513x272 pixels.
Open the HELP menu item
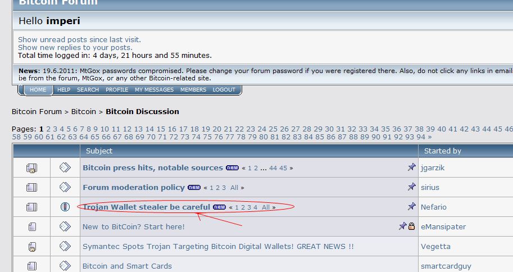click(x=64, y=90)
